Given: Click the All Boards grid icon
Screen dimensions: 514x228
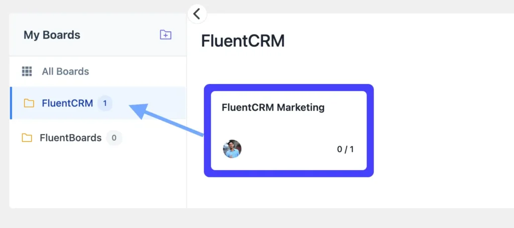Looking at the screenshot, I should (27, 71).
